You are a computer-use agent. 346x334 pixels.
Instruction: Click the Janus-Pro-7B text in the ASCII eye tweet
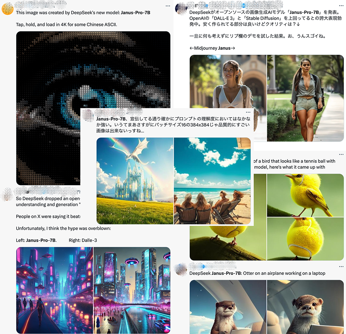pyautogui.click(x=136, y=12)
